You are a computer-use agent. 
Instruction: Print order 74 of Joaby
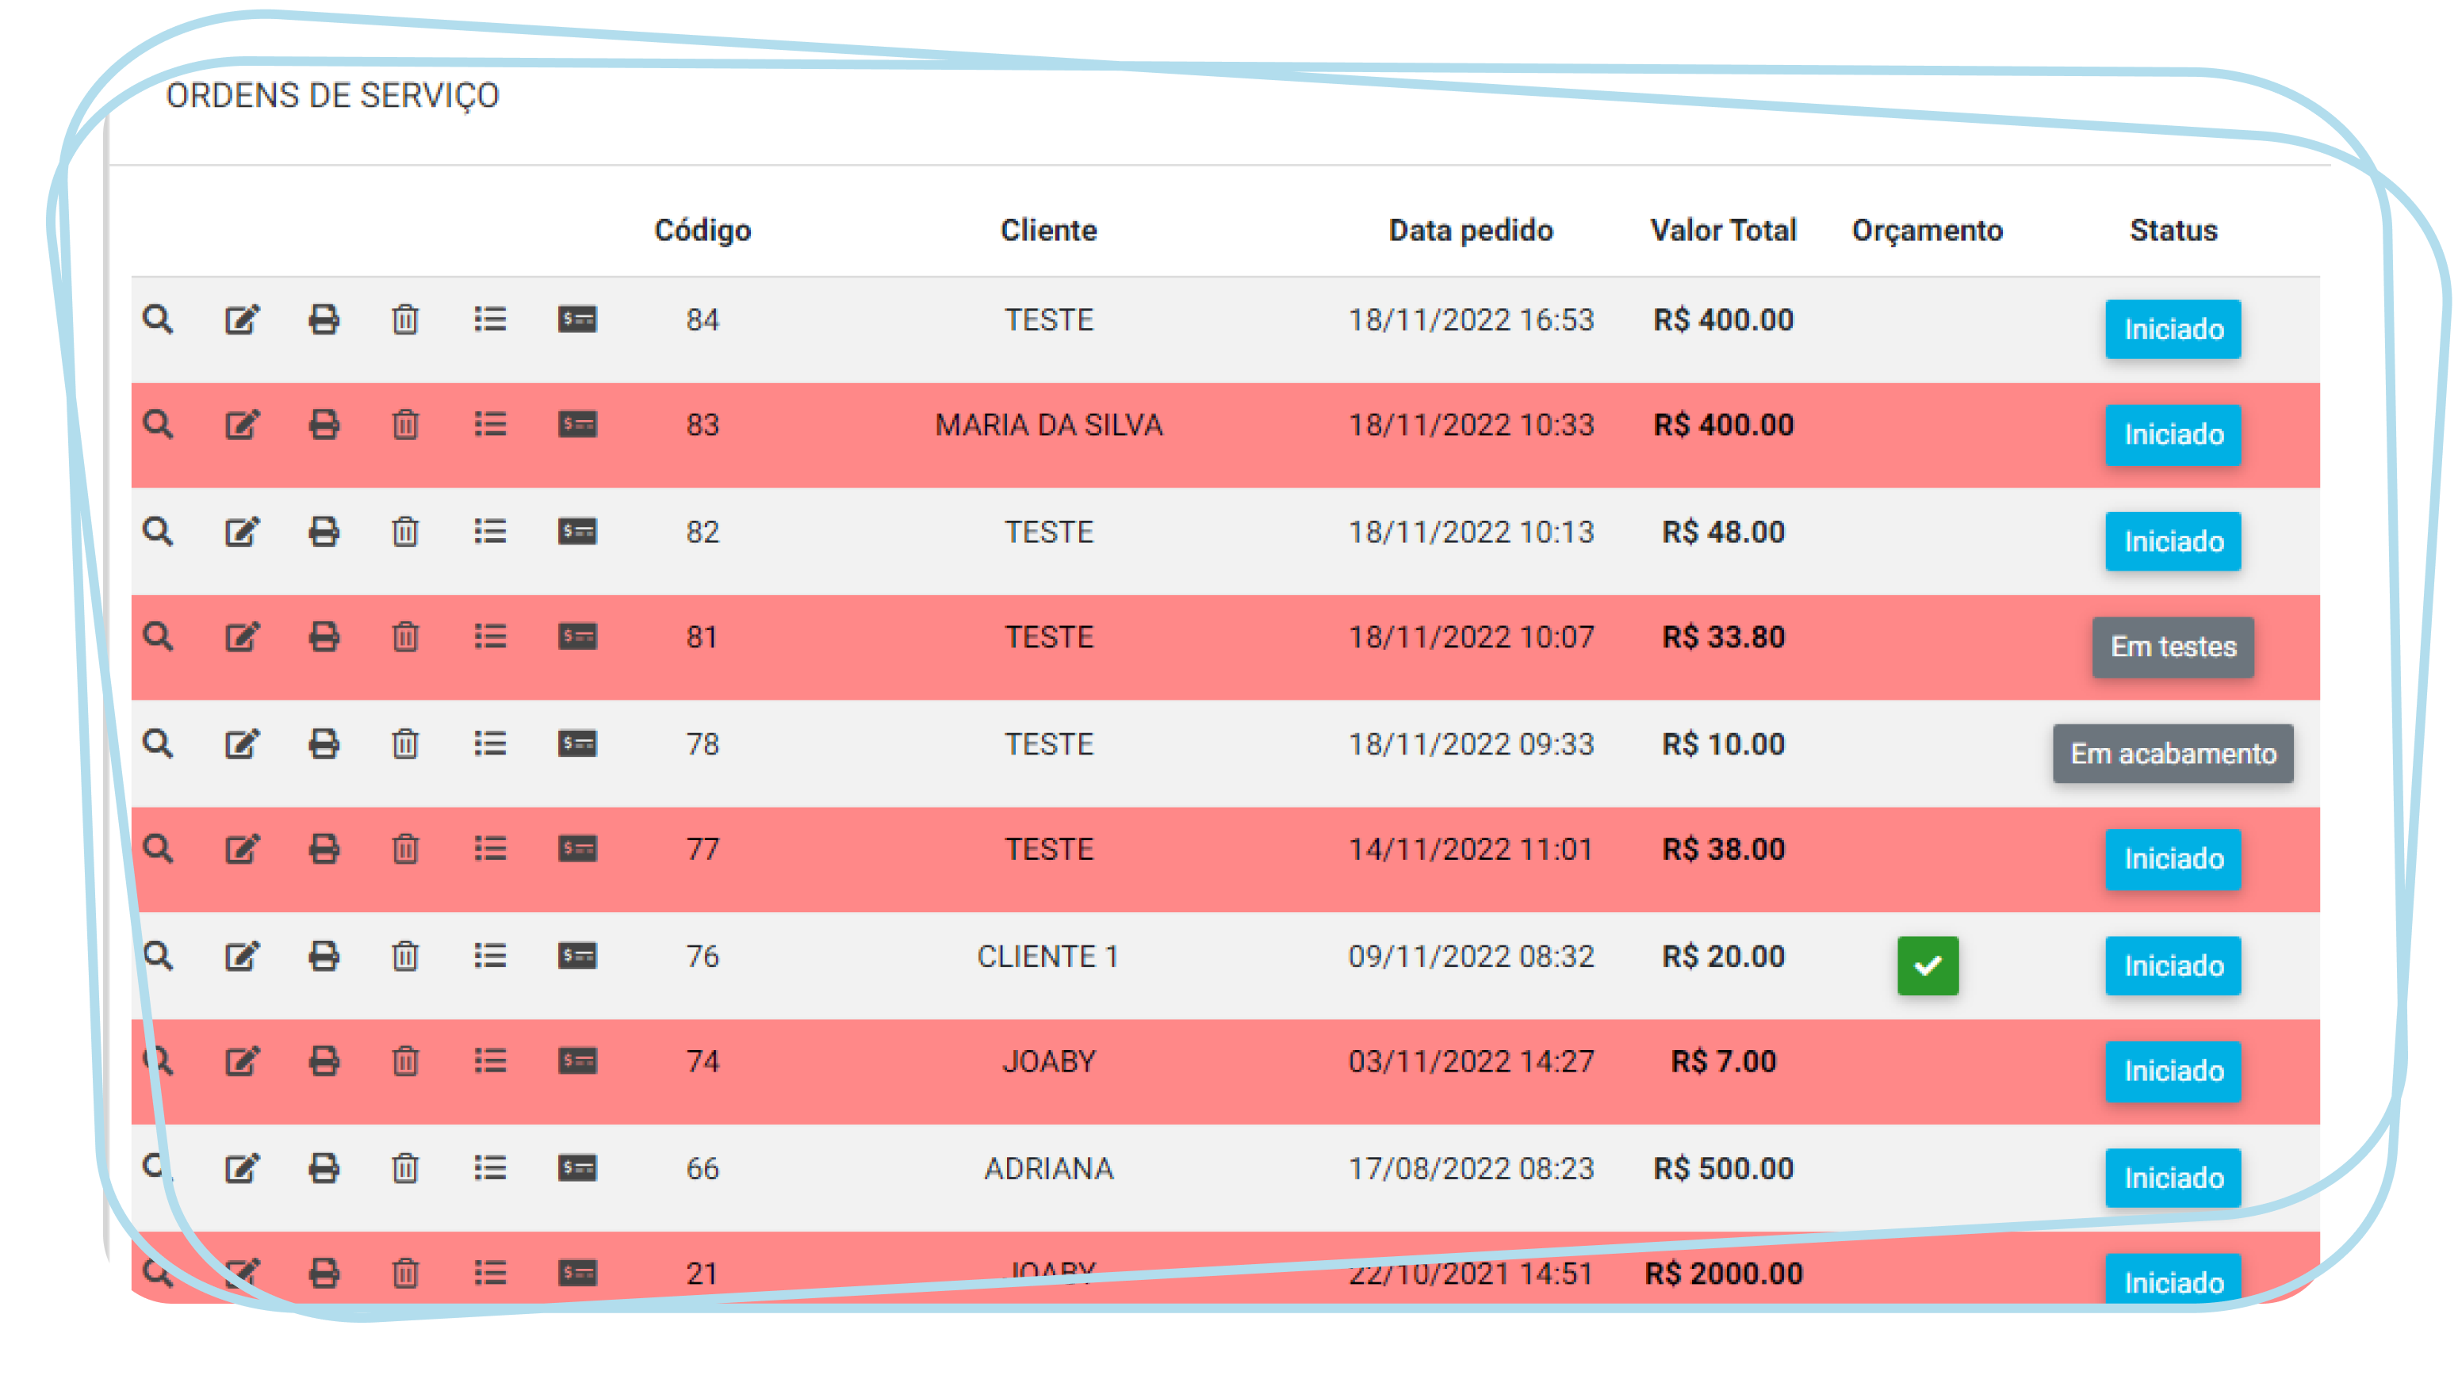(x=324, y=1060)
